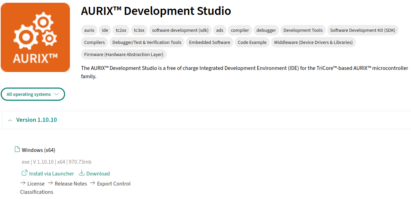Image resolution: width=411 pixels, height=199 pixels.
Task: Collapse the Version 1.10.10 section chevron
Action: (x=10, y=120)
